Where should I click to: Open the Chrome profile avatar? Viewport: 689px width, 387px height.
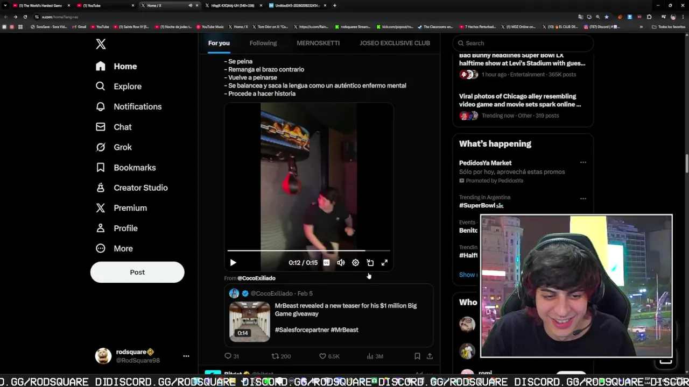click(x=673, y=17)
